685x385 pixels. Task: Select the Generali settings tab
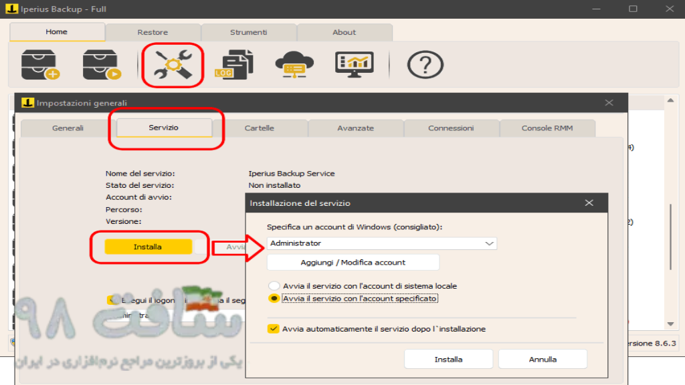tap(68, 128)
